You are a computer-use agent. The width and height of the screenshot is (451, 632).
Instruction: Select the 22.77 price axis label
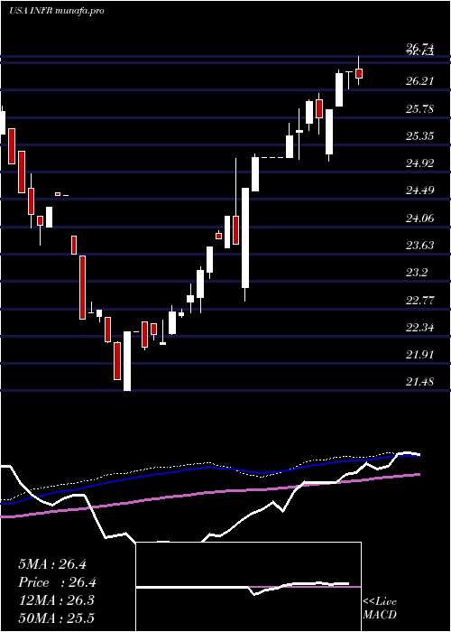point(419,301)
